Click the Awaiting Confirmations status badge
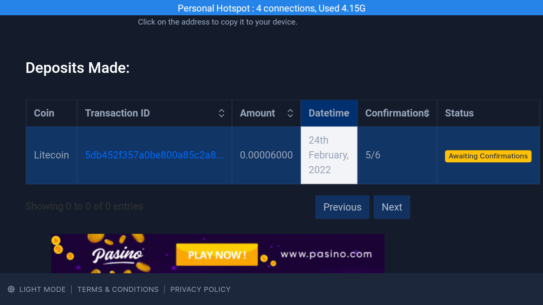Screen dimensions: 543x305 [488, 156]
